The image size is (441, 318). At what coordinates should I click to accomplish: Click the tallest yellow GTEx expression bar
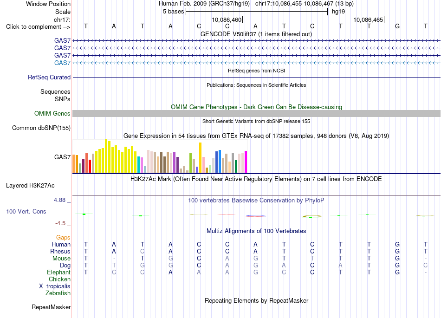(x=106, y=156)
